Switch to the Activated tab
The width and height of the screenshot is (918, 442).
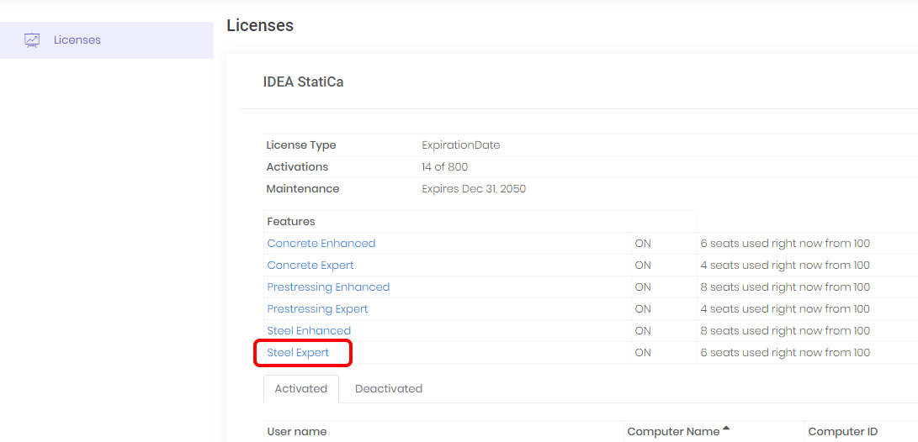click(x=300, y=389)
